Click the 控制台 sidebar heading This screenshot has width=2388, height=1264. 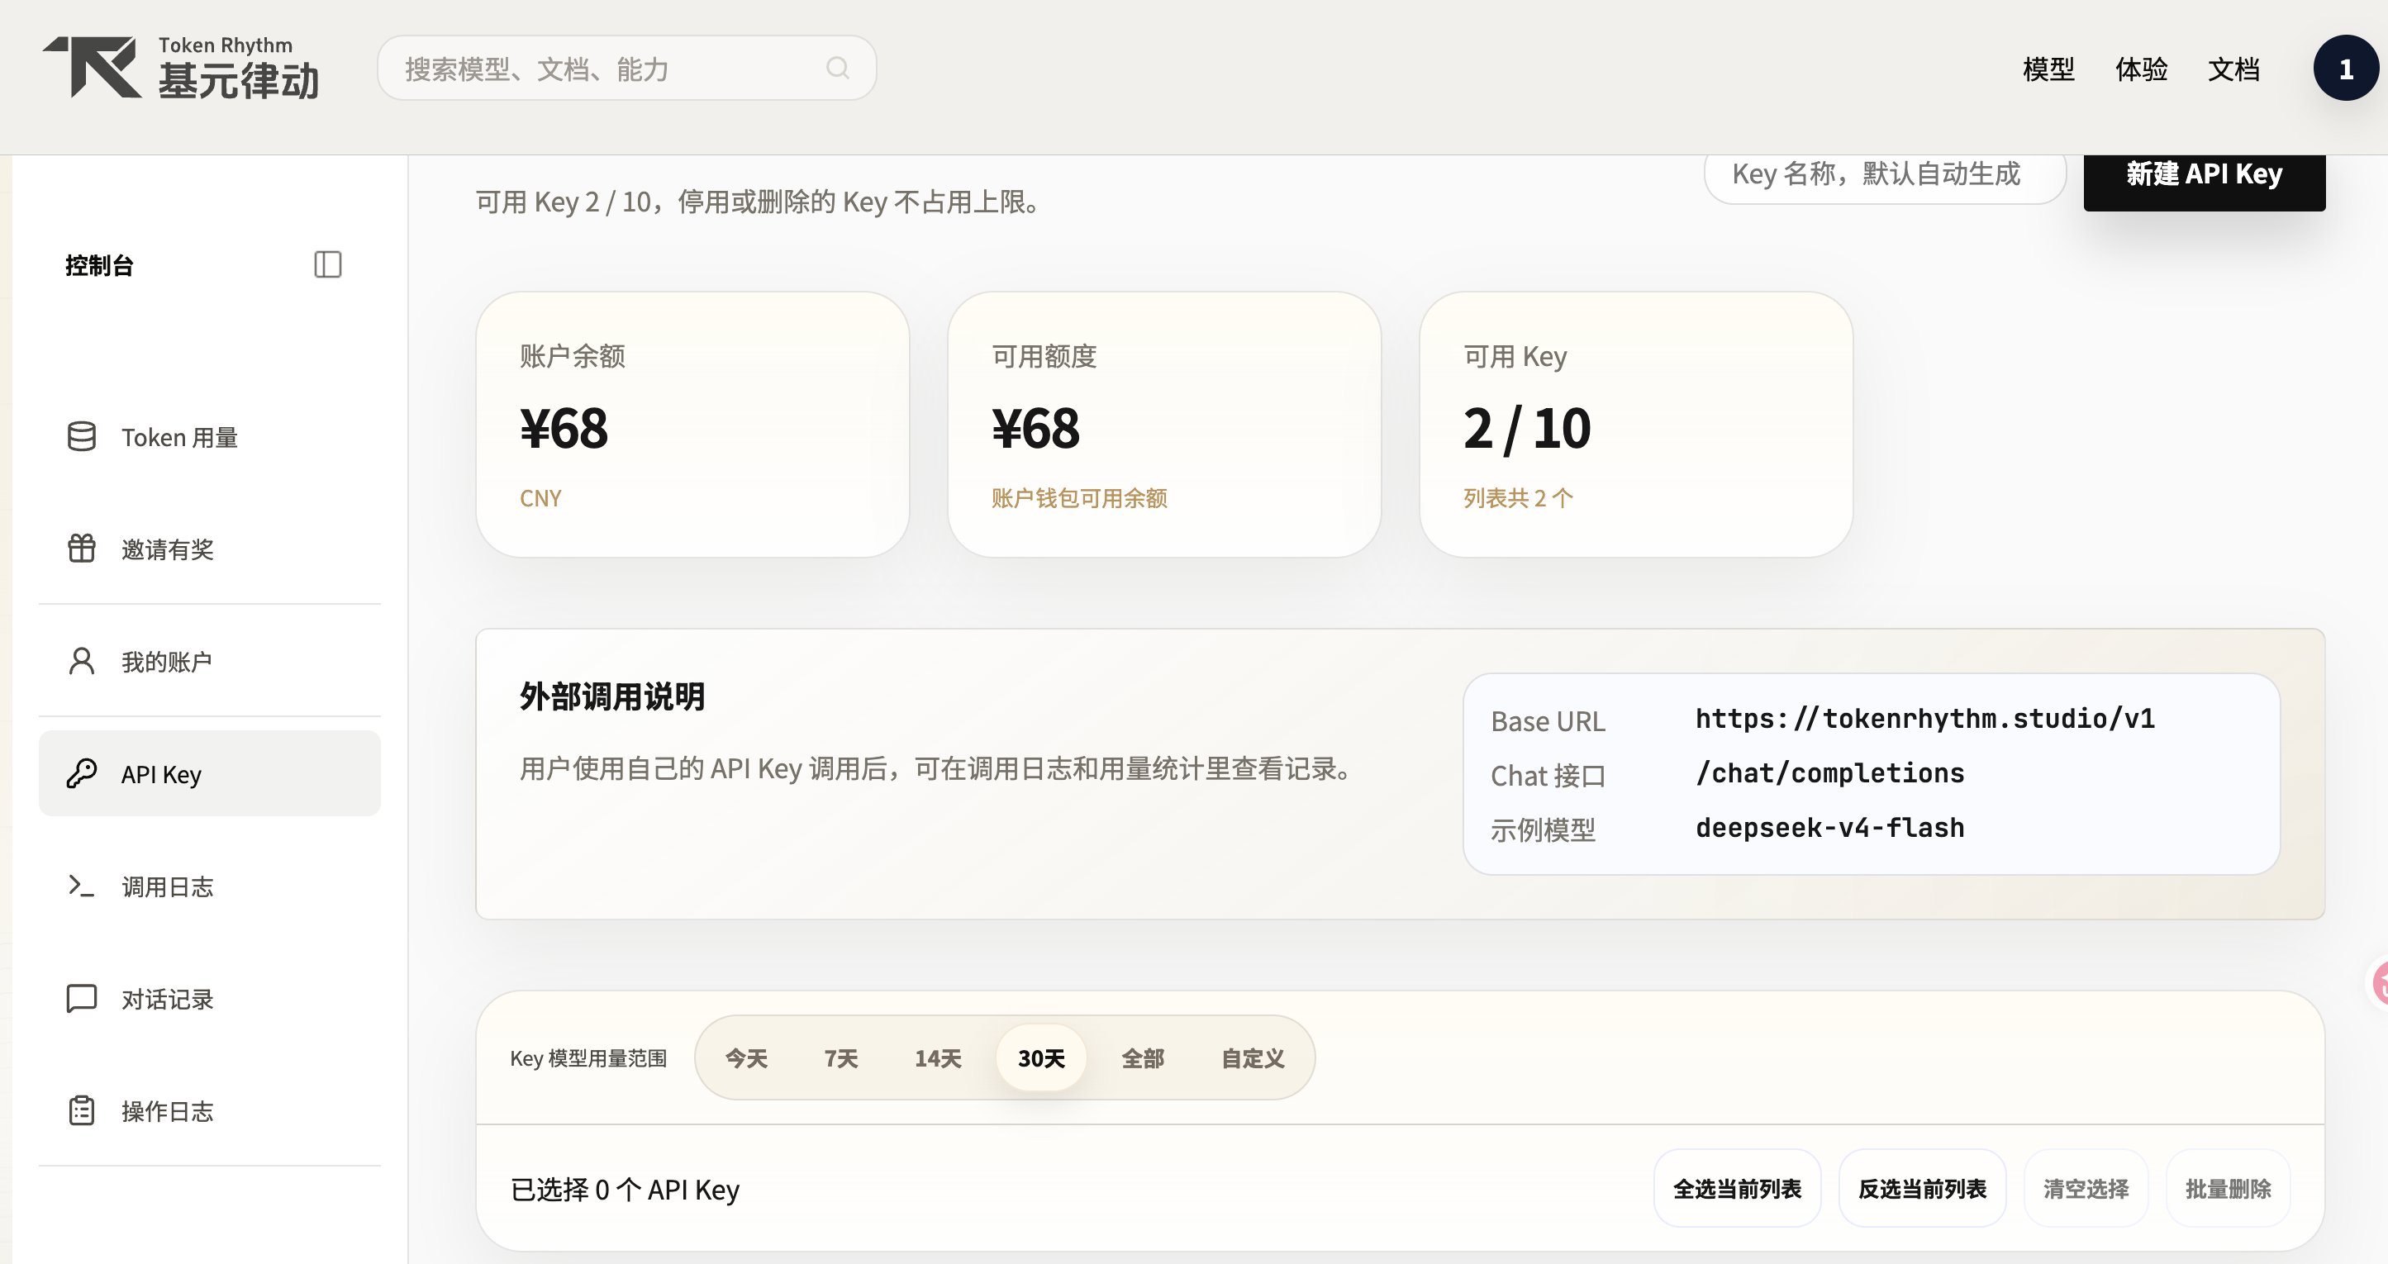tap(99, 266)
